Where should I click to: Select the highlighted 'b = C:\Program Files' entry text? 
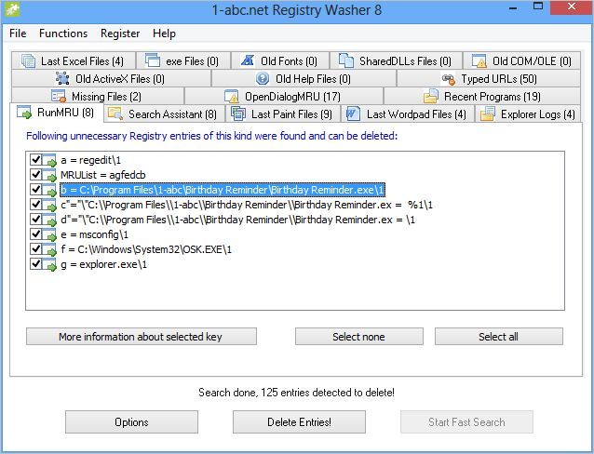(223, 190)
